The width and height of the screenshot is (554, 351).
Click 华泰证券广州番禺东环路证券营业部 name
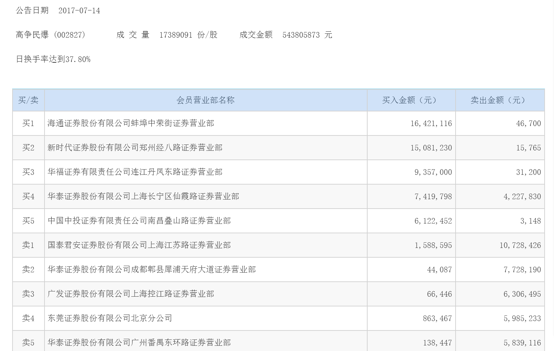coord(139,343)
